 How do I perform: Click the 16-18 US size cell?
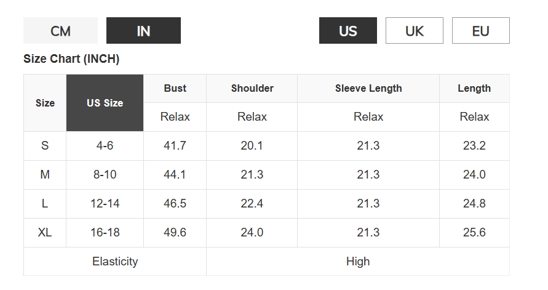tap(105, 233)
